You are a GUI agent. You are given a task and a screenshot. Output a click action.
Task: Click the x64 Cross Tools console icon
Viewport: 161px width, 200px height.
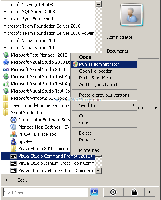pyautogui.click(x=14, y=170)
